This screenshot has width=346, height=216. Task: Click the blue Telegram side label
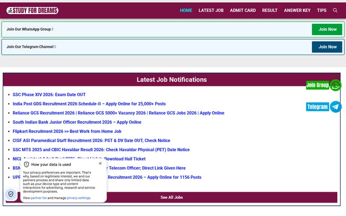pyautogui.click(x=317, y=107)
